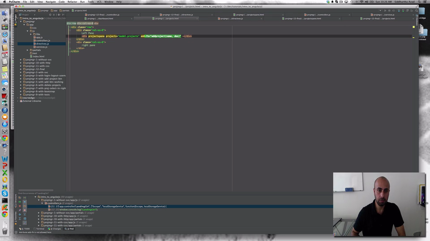Select controllers.js in the project tree
Image resolution: width=430 pixels, height=241 pixels.
(x=43, y=41)
